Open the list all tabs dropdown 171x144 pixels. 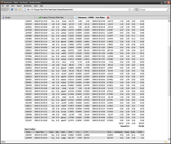[169, 18]
